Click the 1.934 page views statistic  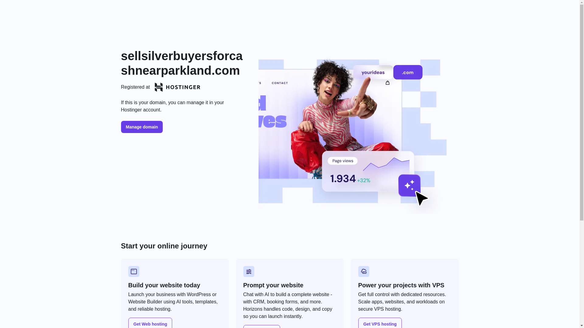click(343, 179)
